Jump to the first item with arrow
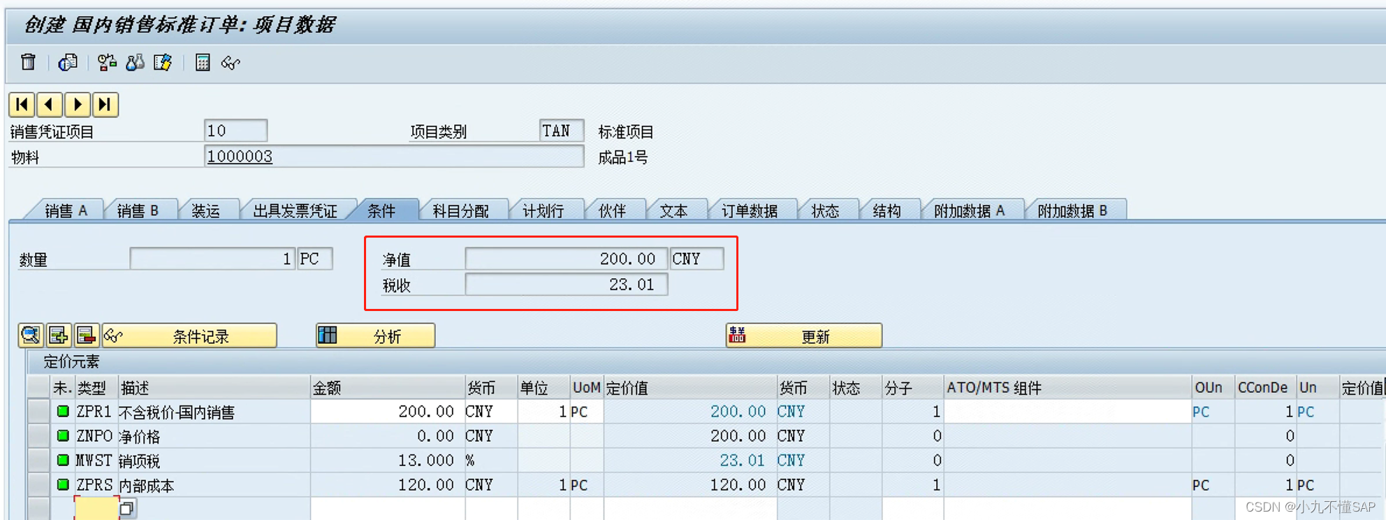 click(22, 105)
